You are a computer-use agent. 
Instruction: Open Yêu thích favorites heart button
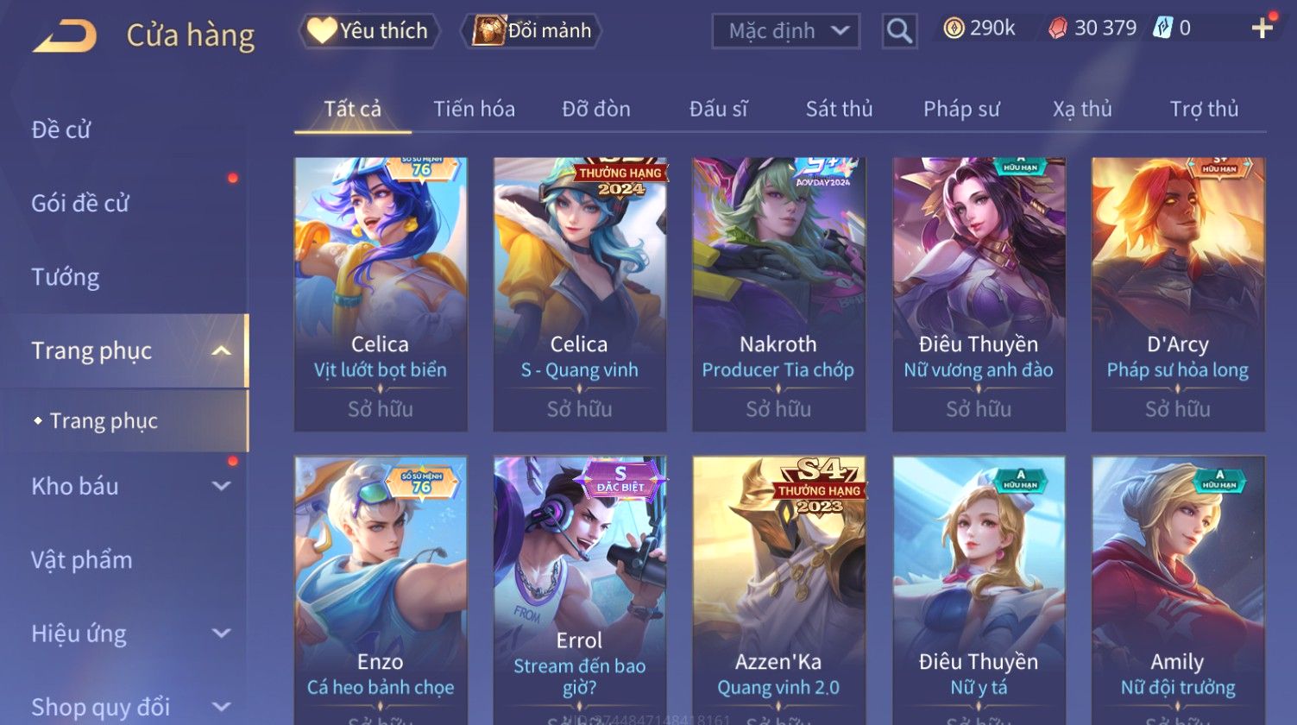368,31
